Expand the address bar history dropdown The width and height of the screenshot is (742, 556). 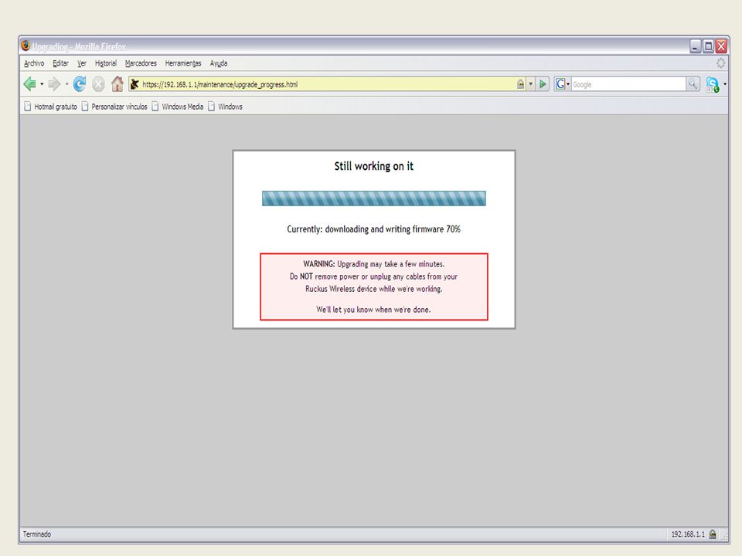530,84
